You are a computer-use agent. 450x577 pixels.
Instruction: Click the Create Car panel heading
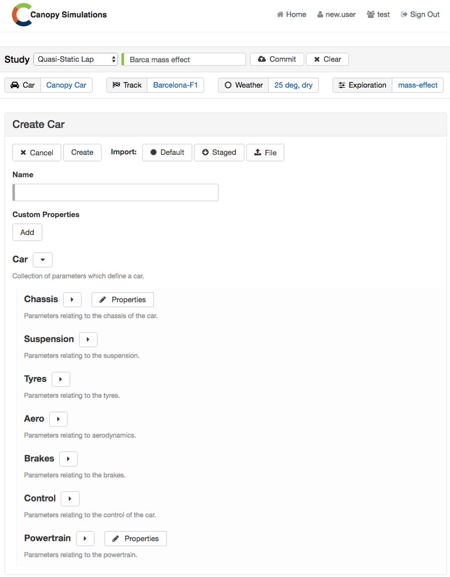coord(38,125)
